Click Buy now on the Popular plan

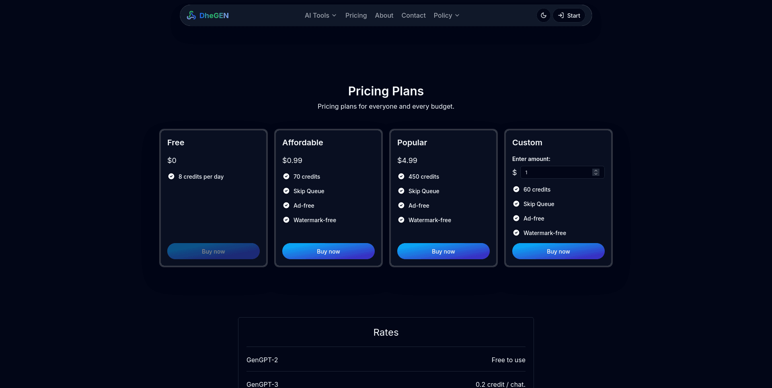[443, 251]
